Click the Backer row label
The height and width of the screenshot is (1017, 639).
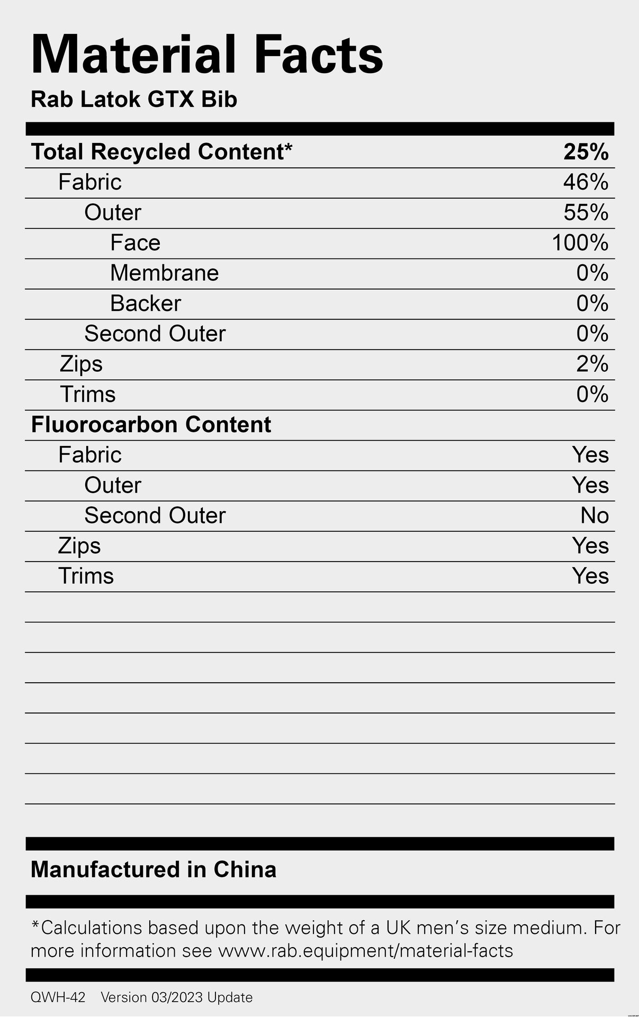pos(146,304)
